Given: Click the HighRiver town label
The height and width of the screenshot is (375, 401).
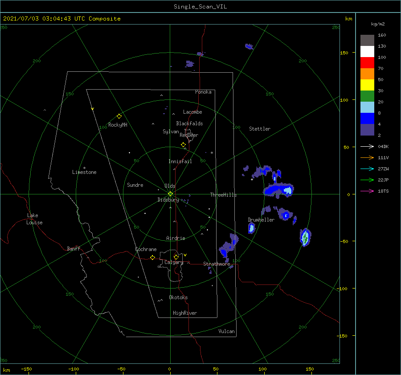Looking at the screenshot, I should click(x=185, y=313).
